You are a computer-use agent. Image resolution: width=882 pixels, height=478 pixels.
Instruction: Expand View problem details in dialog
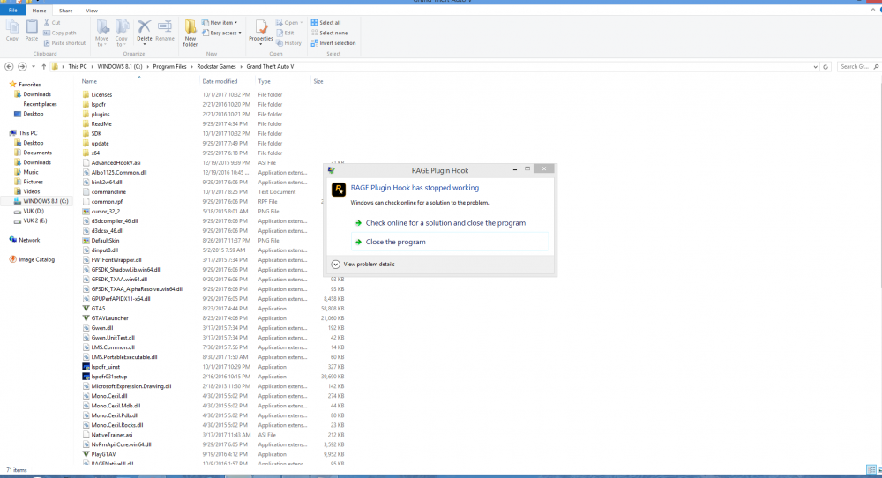click(363, 265)
